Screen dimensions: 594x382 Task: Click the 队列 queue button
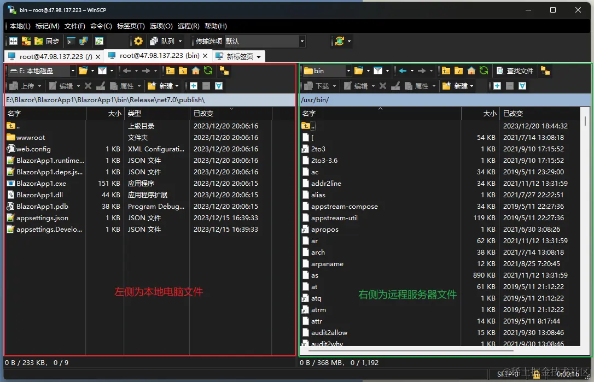(162, 42)
